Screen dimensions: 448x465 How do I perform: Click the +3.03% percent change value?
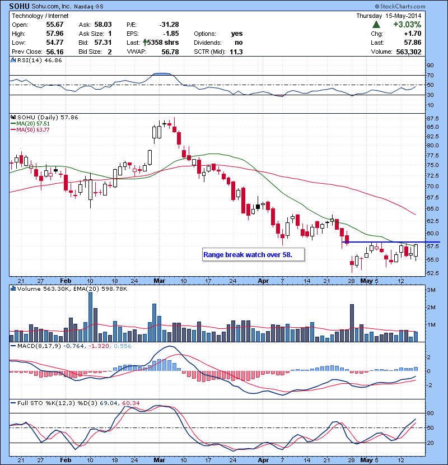(x=407, y=25)
